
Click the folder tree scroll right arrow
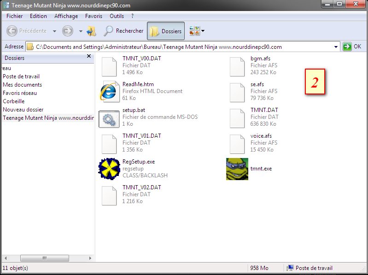[90, 258]
